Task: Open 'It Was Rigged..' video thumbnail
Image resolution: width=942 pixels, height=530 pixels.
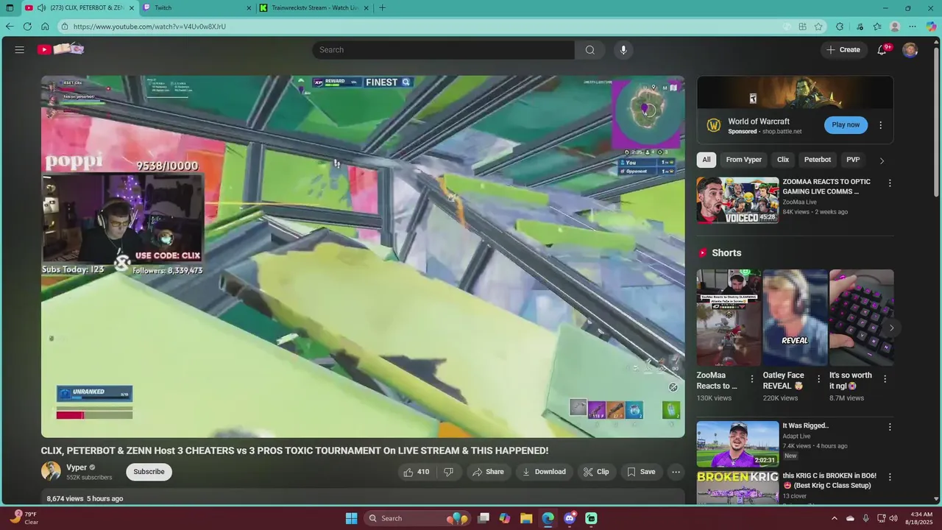Action: (x=737, y=444)
